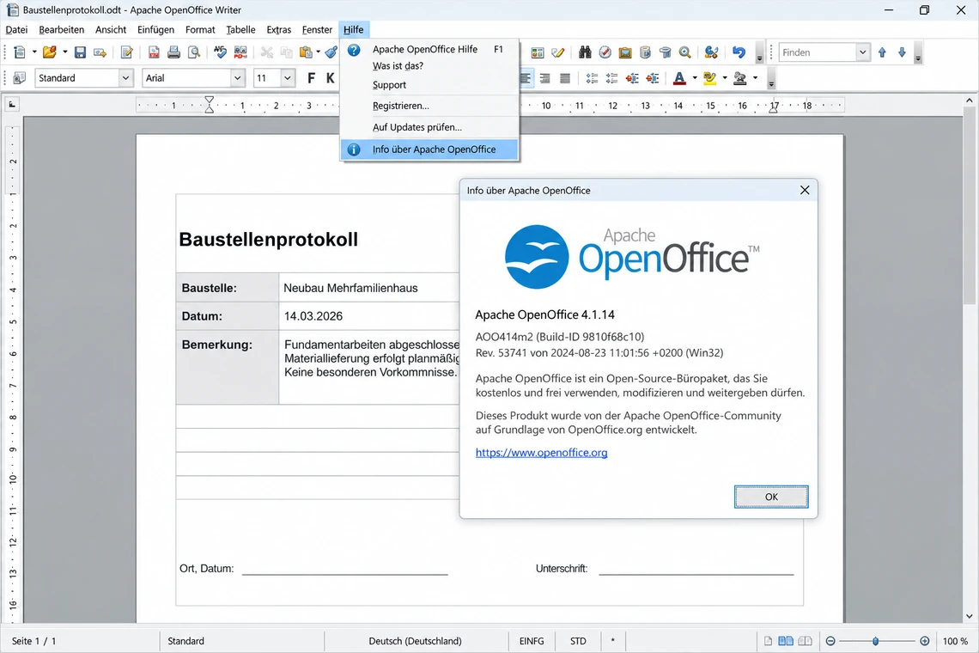
Task: Toggle Justified alignment button
Action: [565, 78]
